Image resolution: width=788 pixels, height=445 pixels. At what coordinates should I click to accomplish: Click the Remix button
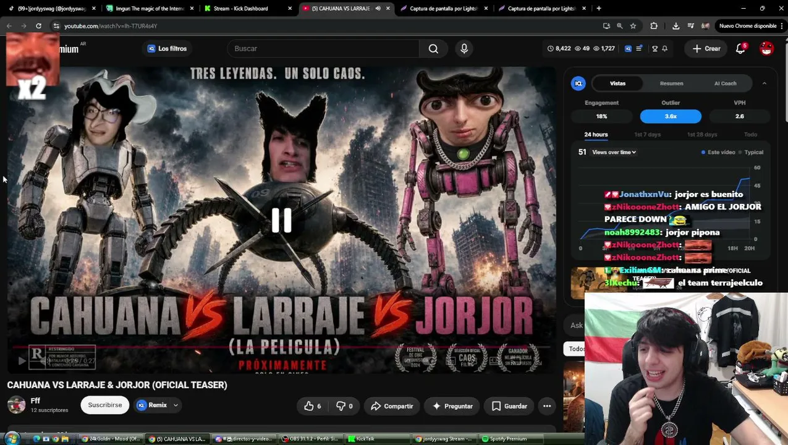point(153,405)
